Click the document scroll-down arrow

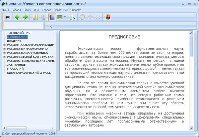191,128
